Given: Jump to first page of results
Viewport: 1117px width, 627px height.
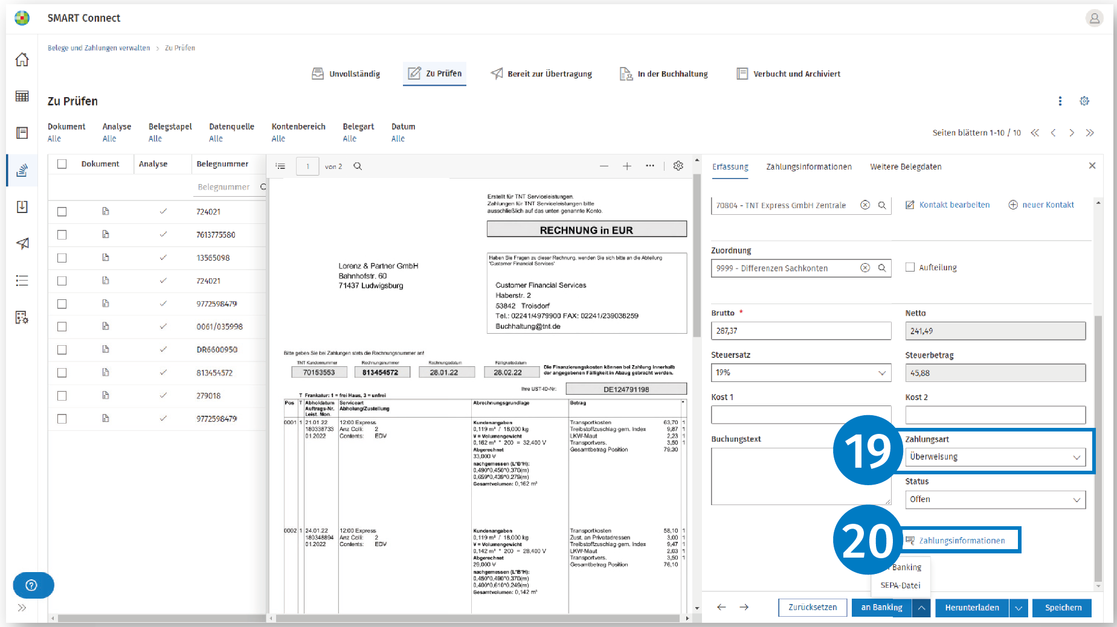Looking at the screenshot, I should tap(1035, 133).
